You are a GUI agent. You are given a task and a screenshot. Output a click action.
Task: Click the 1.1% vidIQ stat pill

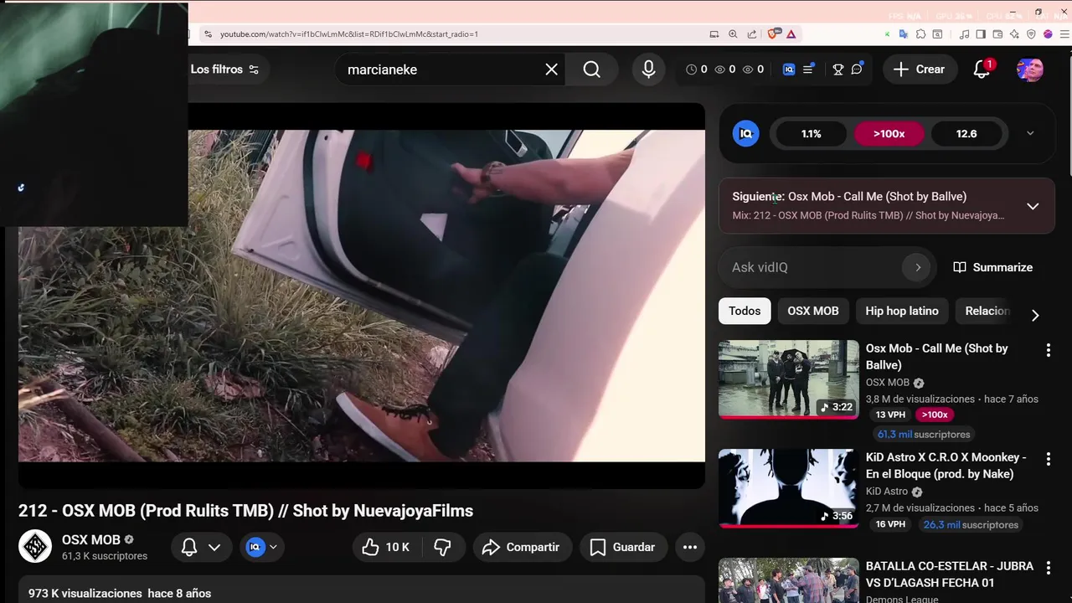click(811, 133)
